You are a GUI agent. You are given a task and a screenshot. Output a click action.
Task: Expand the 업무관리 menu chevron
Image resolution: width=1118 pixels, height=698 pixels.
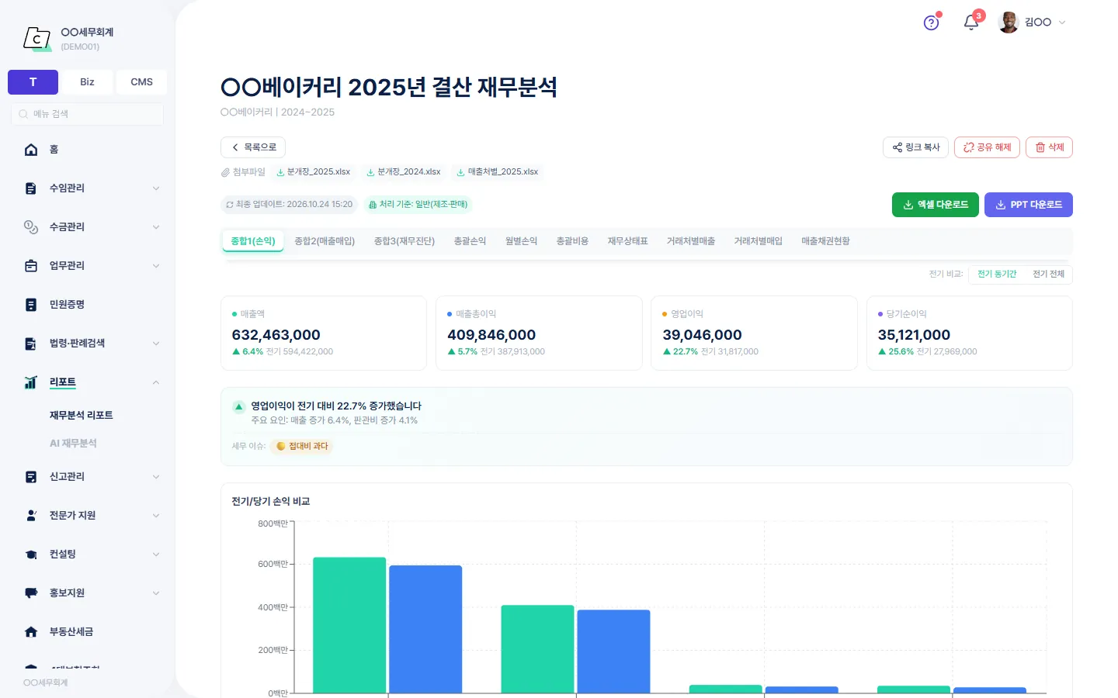pos(156,266)
